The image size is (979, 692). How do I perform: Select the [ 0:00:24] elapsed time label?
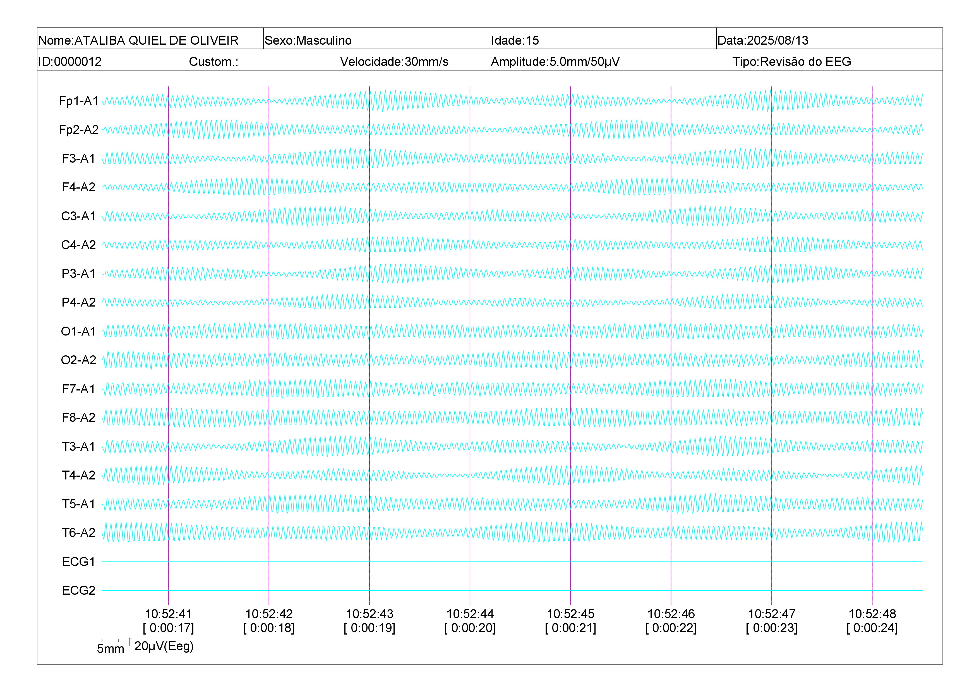pos(872,628)
